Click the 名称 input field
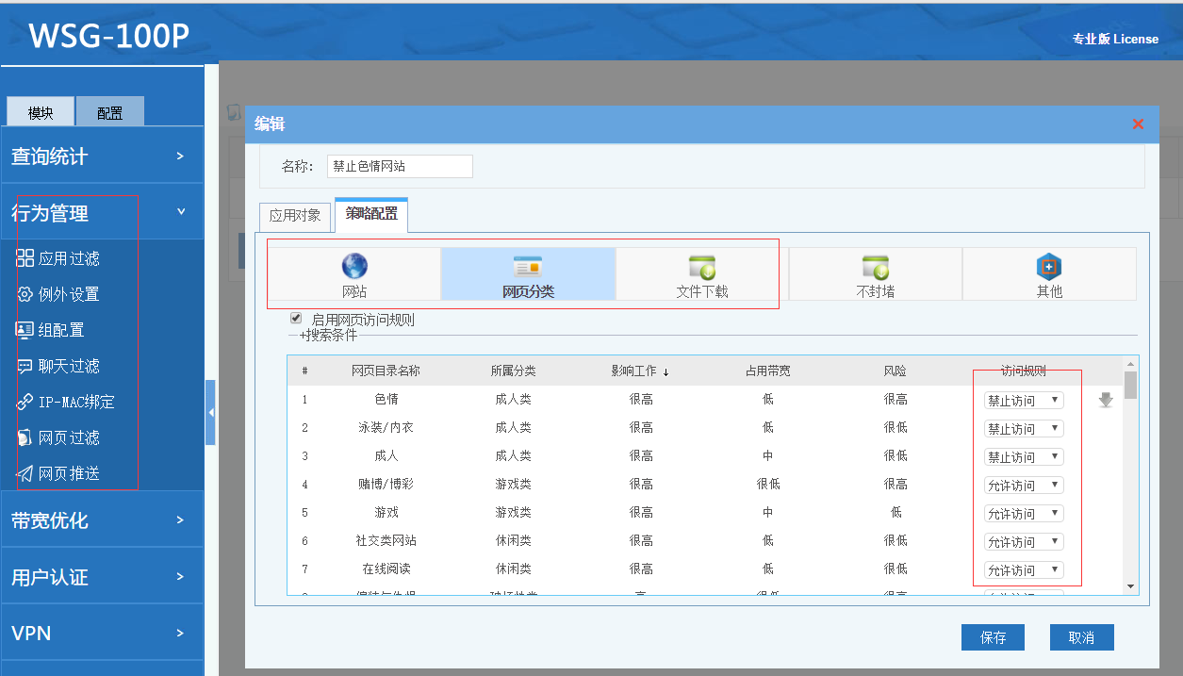The height and width of the screenshot is (676, 1183). coord(400,166)
